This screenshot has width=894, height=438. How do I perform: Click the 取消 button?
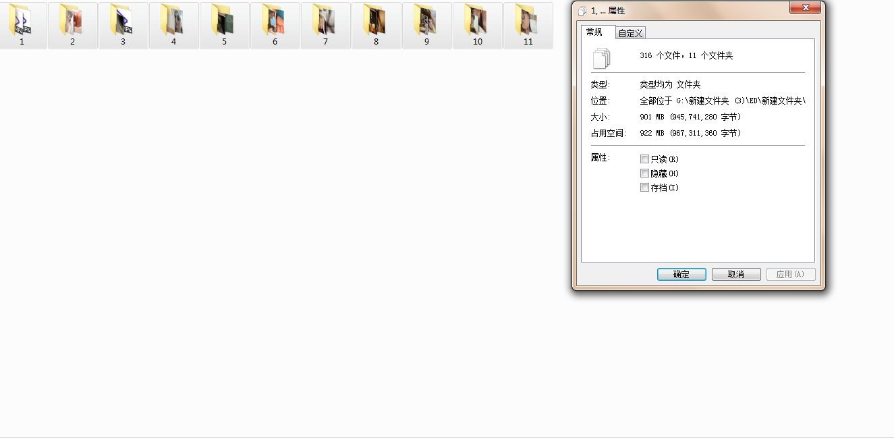click(736, 275)
